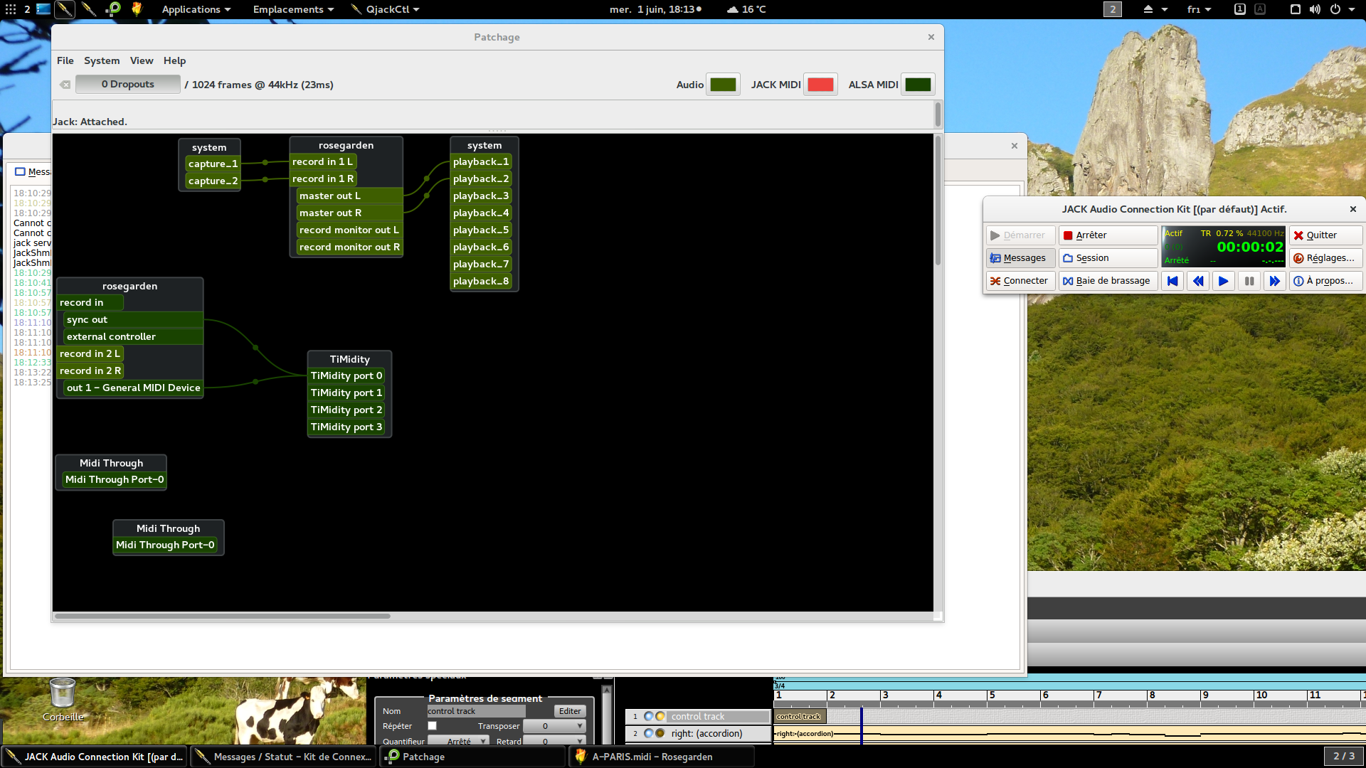1366x768 pixels.
Task: Enable the Répéter checkbox
Action: pos(432,726)
